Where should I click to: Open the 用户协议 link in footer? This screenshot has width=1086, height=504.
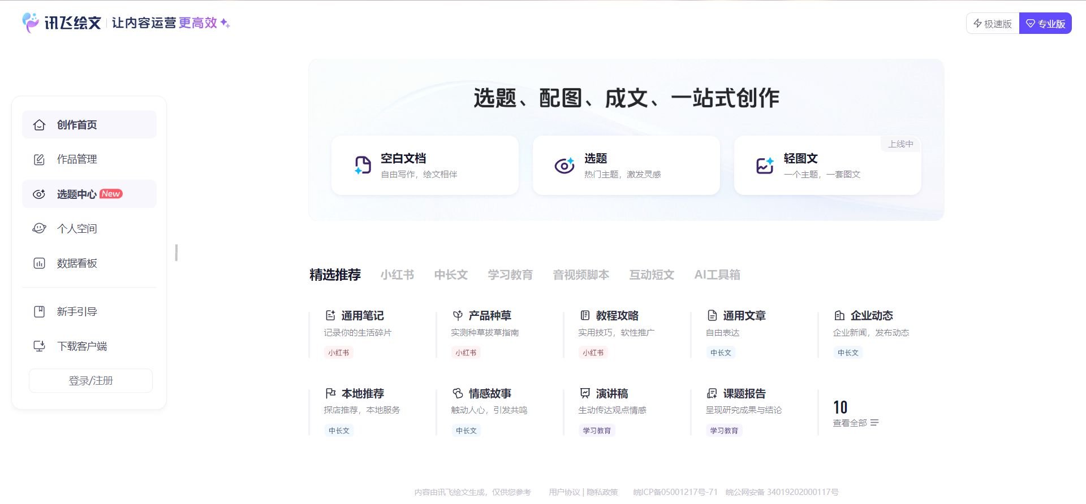click(564, 492)
